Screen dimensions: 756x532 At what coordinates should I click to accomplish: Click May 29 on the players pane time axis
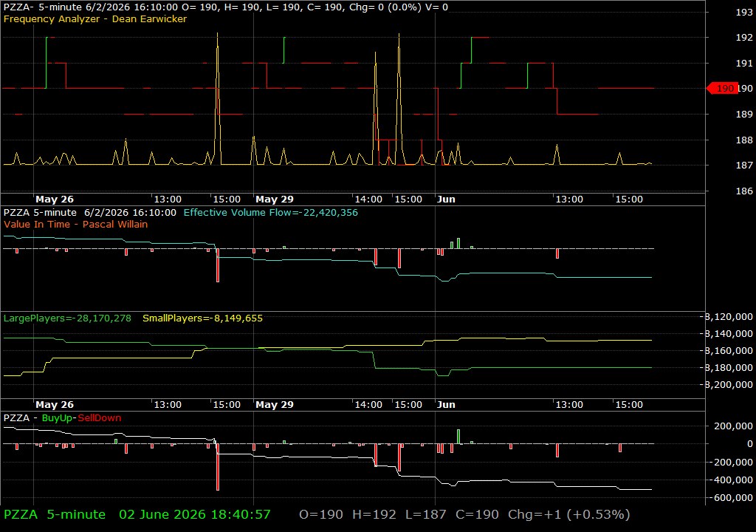(x=275, y=405)
